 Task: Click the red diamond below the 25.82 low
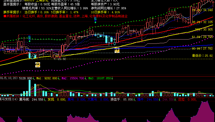[x=60, y=57]
